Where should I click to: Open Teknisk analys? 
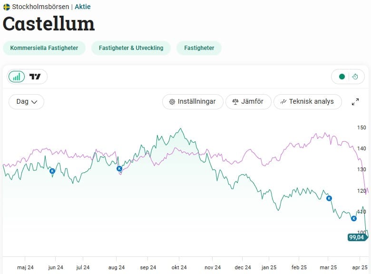coord(307,102)
